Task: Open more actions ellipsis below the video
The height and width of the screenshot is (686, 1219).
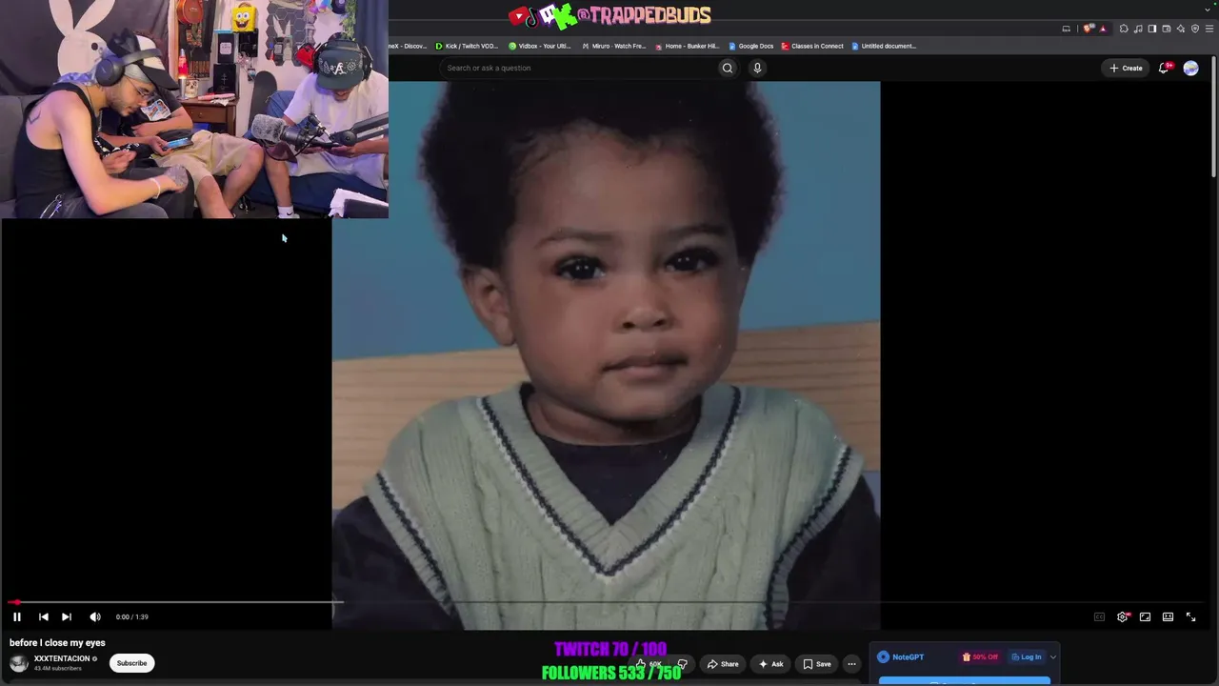Action: point(851,664)
